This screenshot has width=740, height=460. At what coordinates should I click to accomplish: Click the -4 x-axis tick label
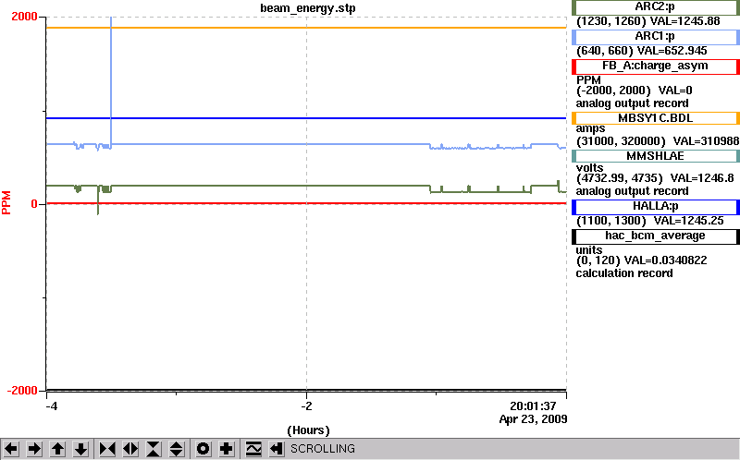pyautogui.click(x=52, y=406)
